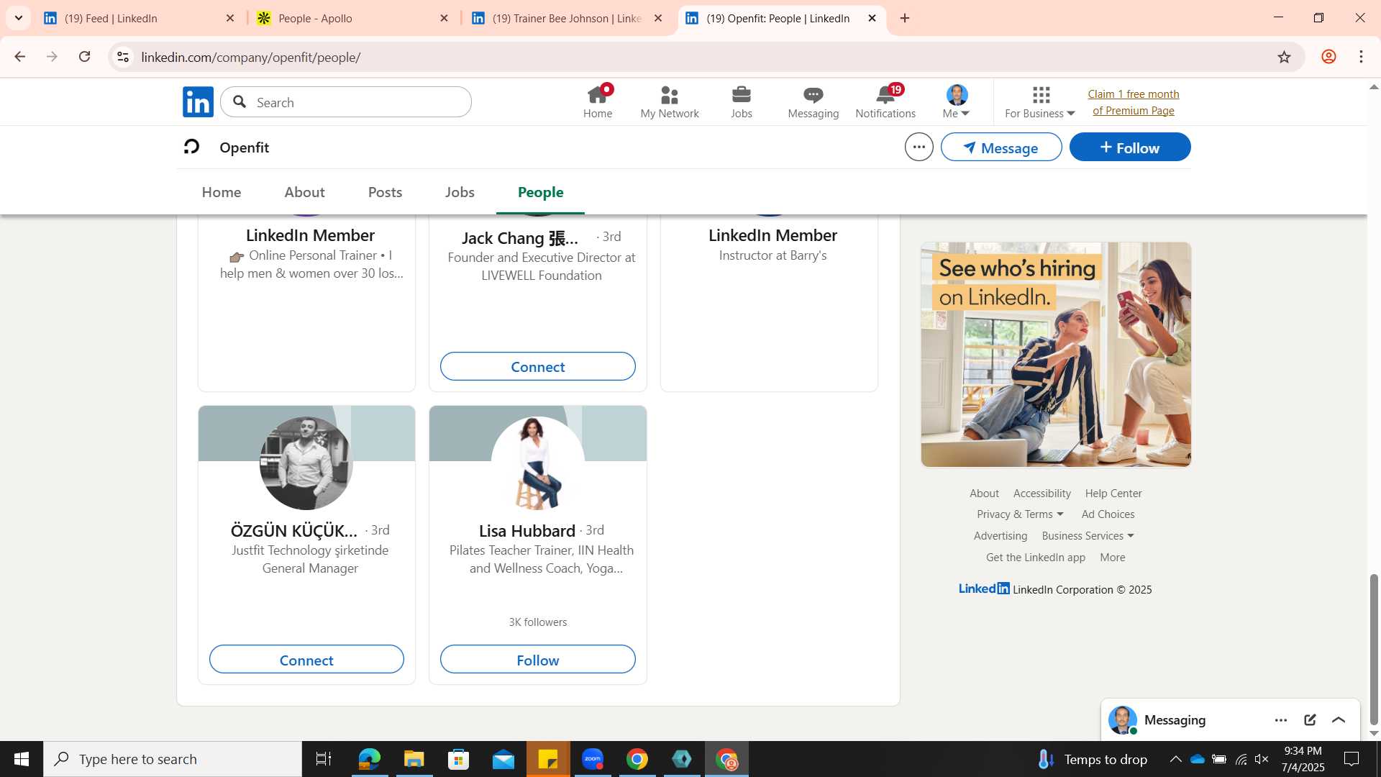Go back in the browser
The height and width of the screenshot is (777, 1381).
tap(19, 57)
